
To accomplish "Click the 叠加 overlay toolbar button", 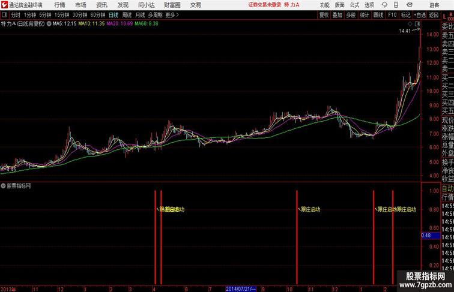I will click(337, 15).
